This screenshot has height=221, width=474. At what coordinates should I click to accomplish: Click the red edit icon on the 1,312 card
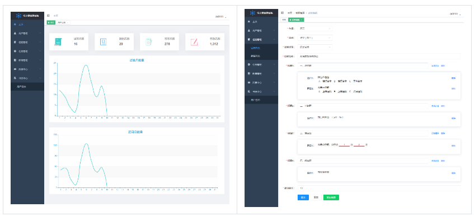(194, 42)
